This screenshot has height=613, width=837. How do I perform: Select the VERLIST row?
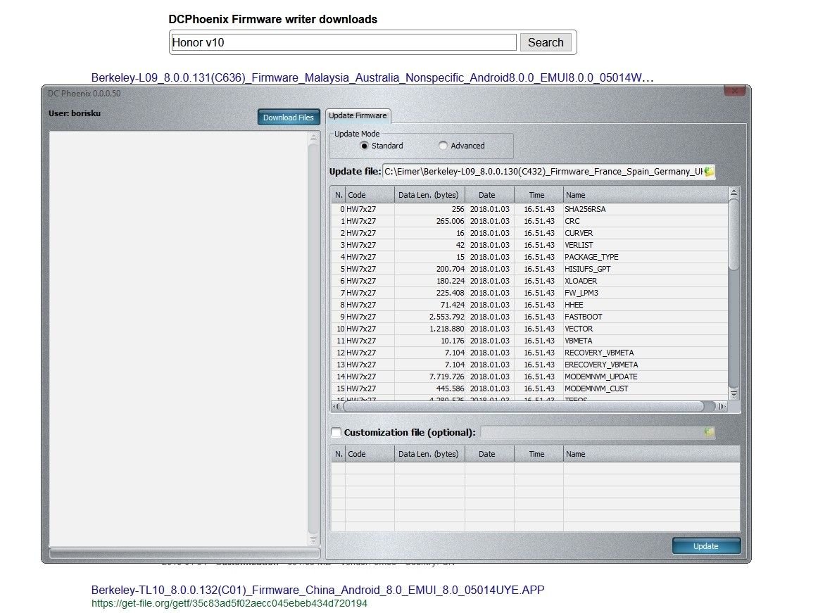click(529, 245)
